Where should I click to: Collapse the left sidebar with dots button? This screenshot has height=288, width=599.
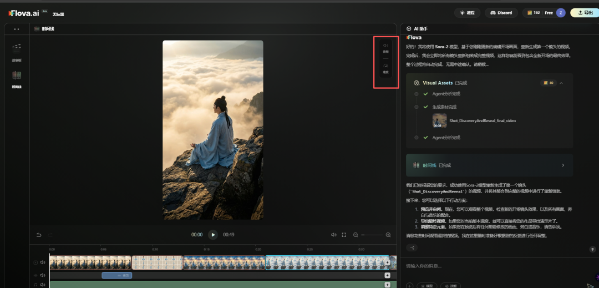17,29
